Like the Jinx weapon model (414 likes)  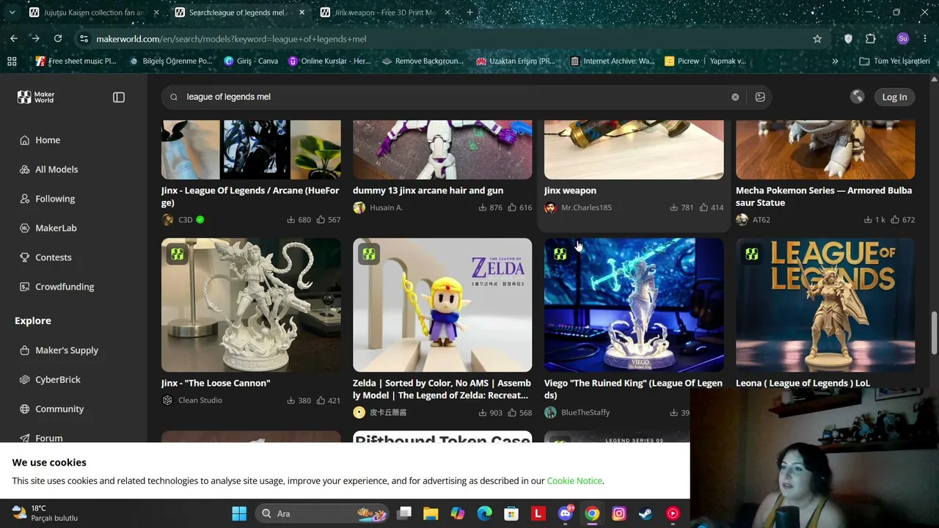(712, 208)
